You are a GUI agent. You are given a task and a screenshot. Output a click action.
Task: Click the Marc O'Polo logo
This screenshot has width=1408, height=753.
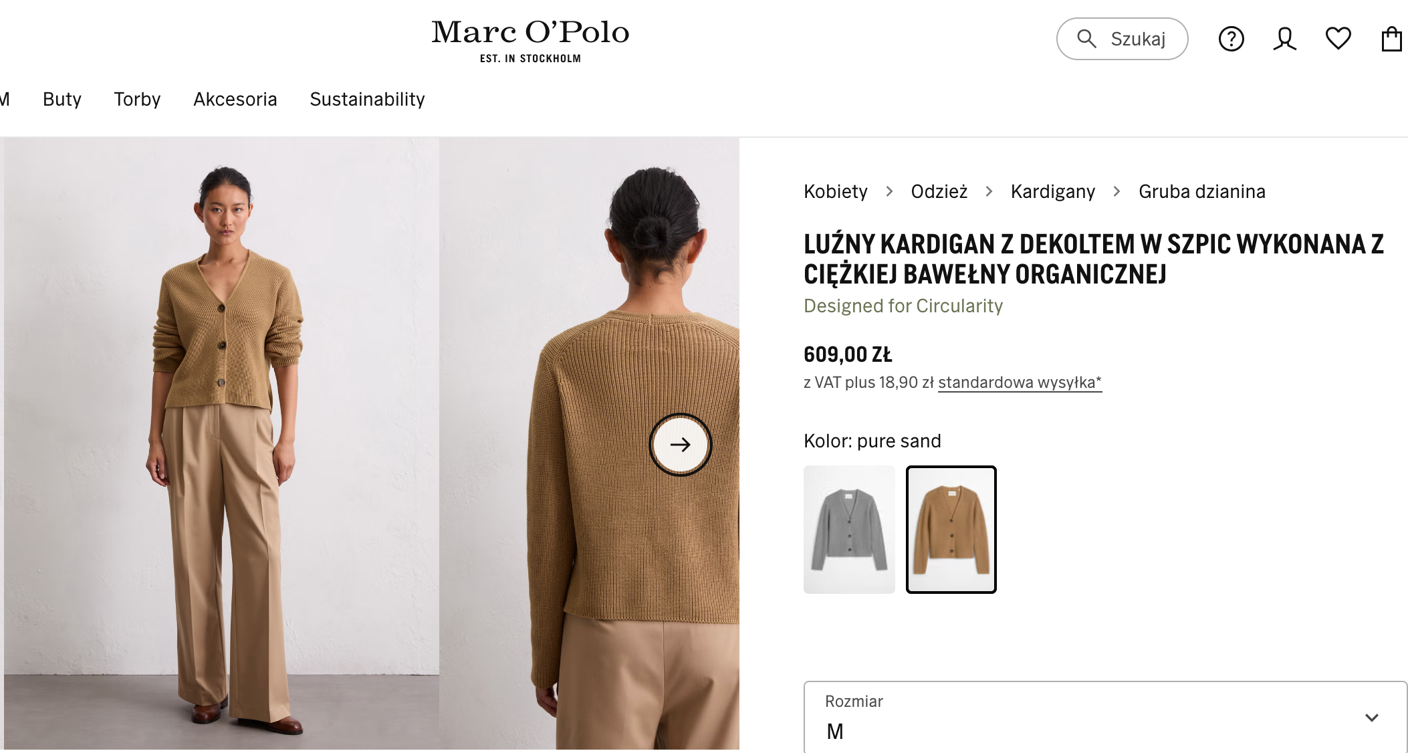point(530,40)
